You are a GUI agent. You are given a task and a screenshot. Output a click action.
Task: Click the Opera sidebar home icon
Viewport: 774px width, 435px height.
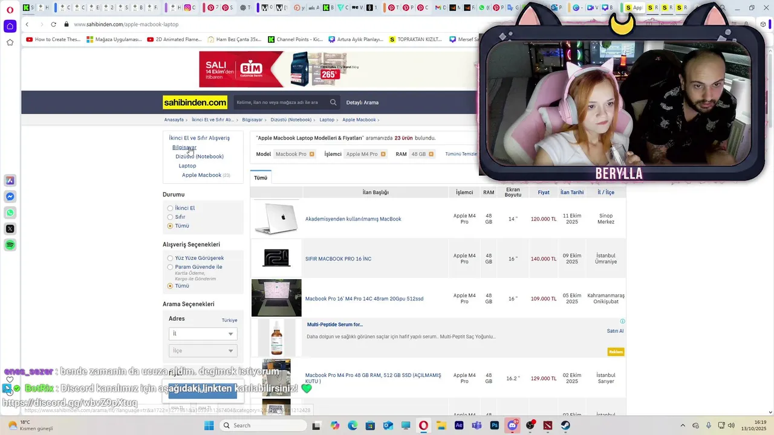pos(10,26)
